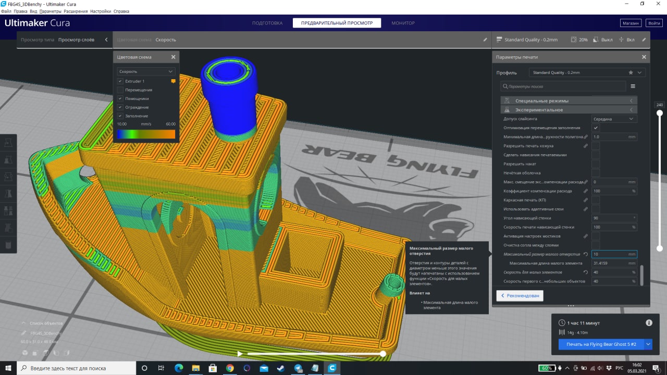
Task: Toggle the Extruder 1 checkbox
Action: (x=120, y=81)
